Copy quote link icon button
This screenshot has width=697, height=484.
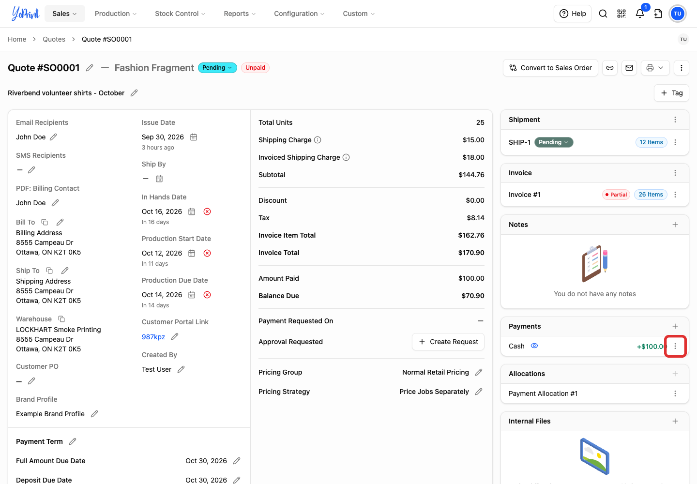point(610,68)
